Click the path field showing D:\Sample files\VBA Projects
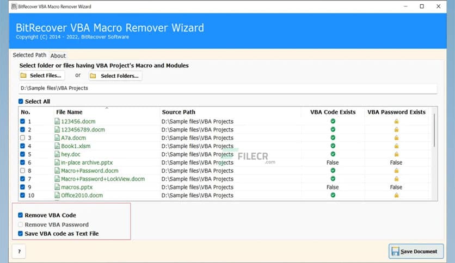Viewport: 455px width, 263px height. click(x=228, y=89)
